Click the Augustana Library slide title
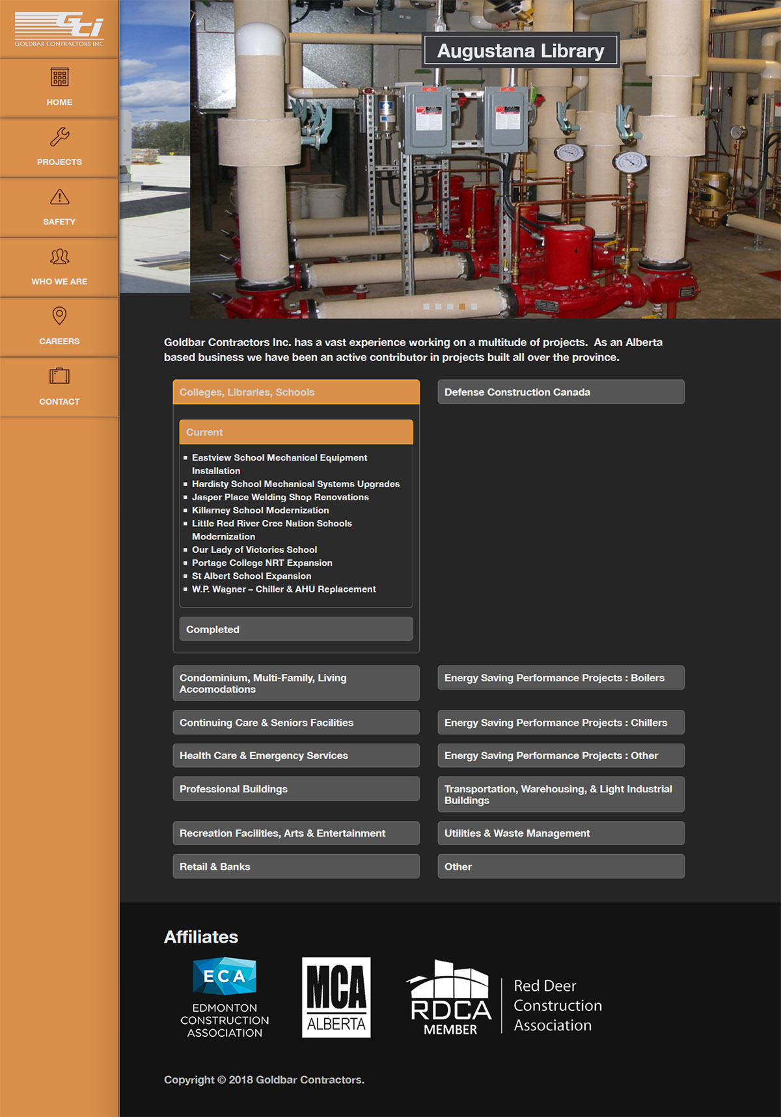 coord(521,51)
